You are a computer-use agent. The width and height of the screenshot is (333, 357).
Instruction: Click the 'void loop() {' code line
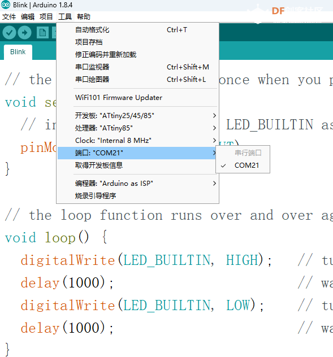[56, 237]
